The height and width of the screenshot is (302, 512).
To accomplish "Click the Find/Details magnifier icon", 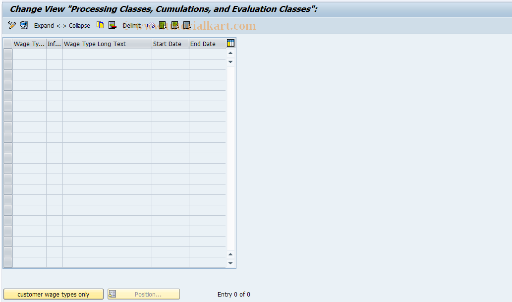I will [24, 25].
